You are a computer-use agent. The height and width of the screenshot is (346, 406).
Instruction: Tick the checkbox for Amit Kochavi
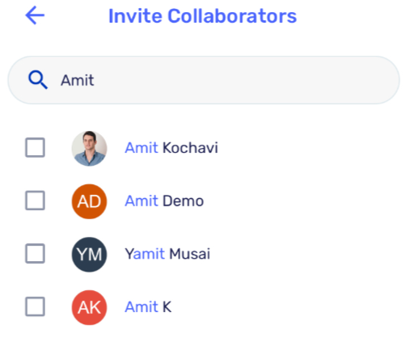click(x=35, y=147)
